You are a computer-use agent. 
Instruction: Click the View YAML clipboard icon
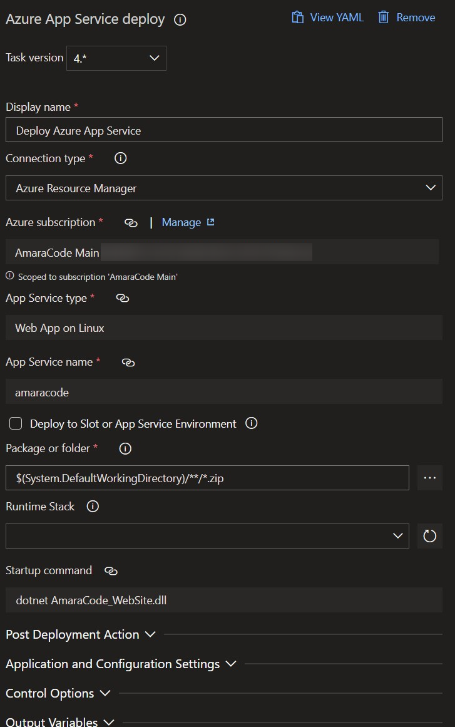tap(297, 18)
